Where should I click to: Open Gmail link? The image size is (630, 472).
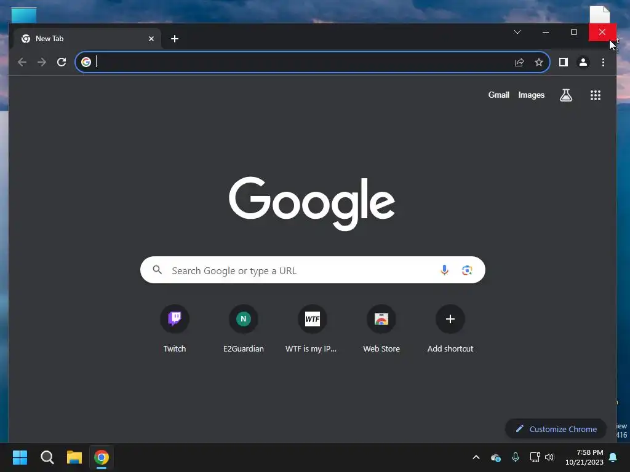(x=498, y=95)
